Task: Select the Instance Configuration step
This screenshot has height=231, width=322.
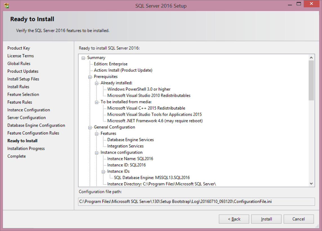Action: tap(28, 110)
